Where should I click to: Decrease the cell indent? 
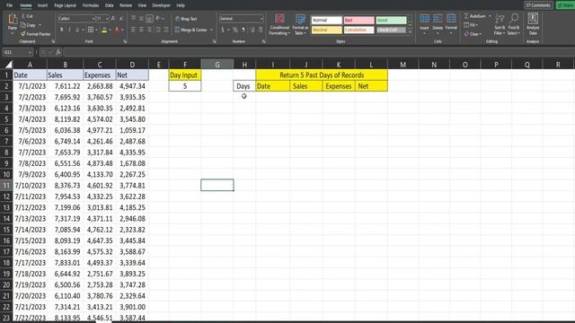coord(158,30)
